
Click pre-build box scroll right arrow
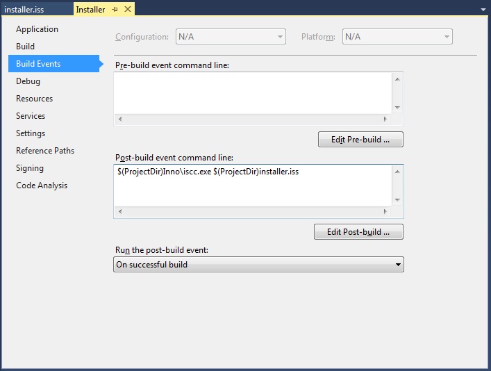pos(385,119)
